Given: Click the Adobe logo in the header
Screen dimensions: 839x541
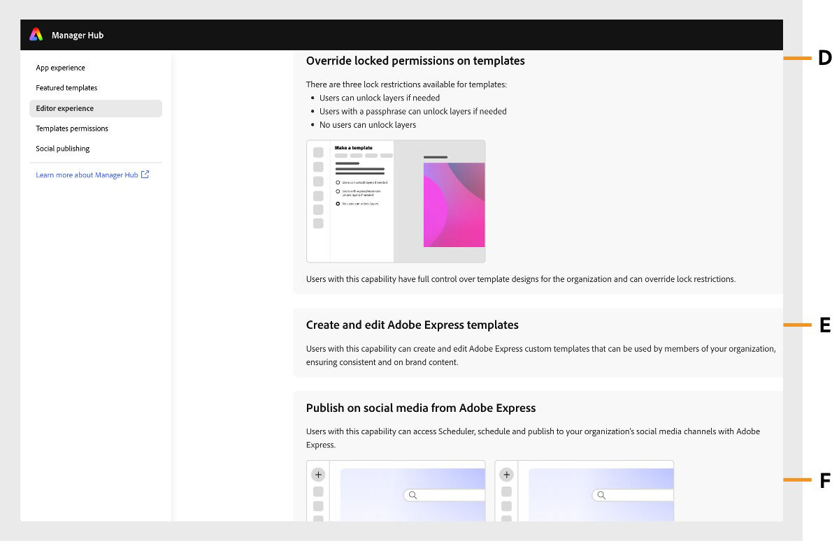Looking at the screenshot, I should click(x=36, y=35).
